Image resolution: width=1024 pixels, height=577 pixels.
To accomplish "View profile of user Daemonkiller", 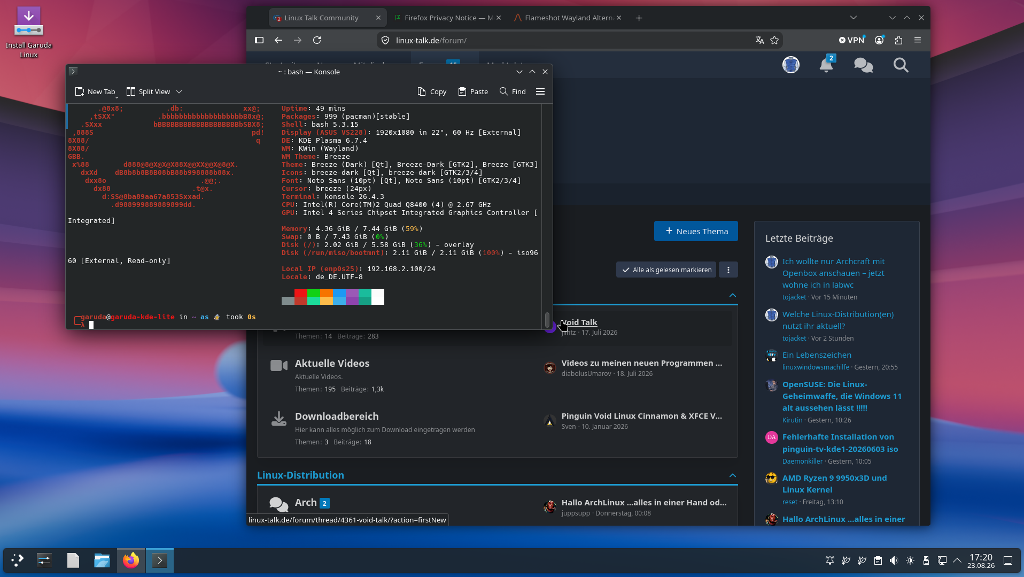I will coord(802,461).
